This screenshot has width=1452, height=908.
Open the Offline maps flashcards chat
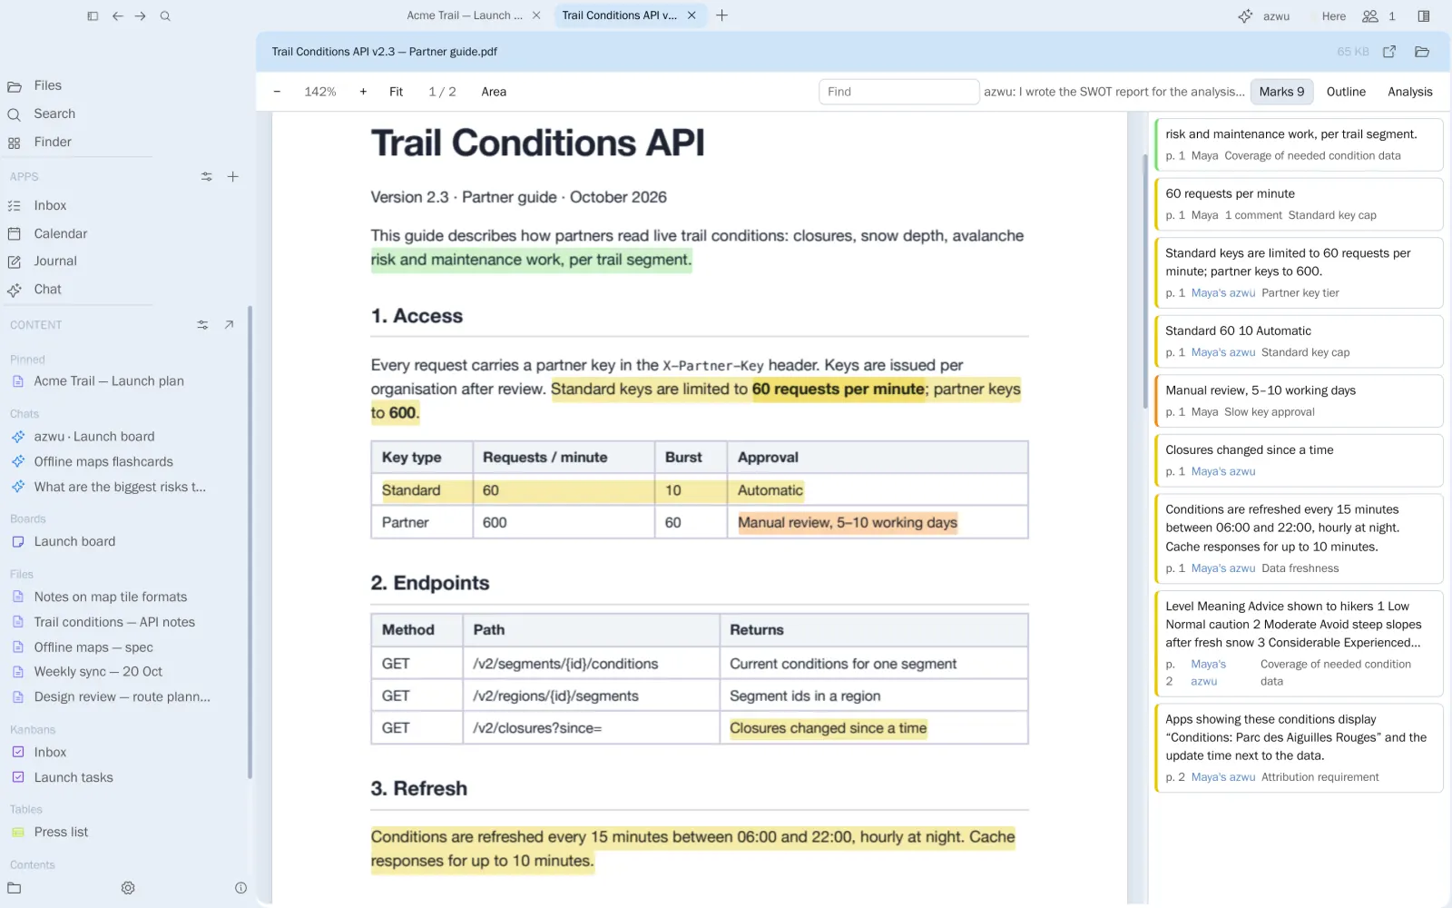(103, 461)
